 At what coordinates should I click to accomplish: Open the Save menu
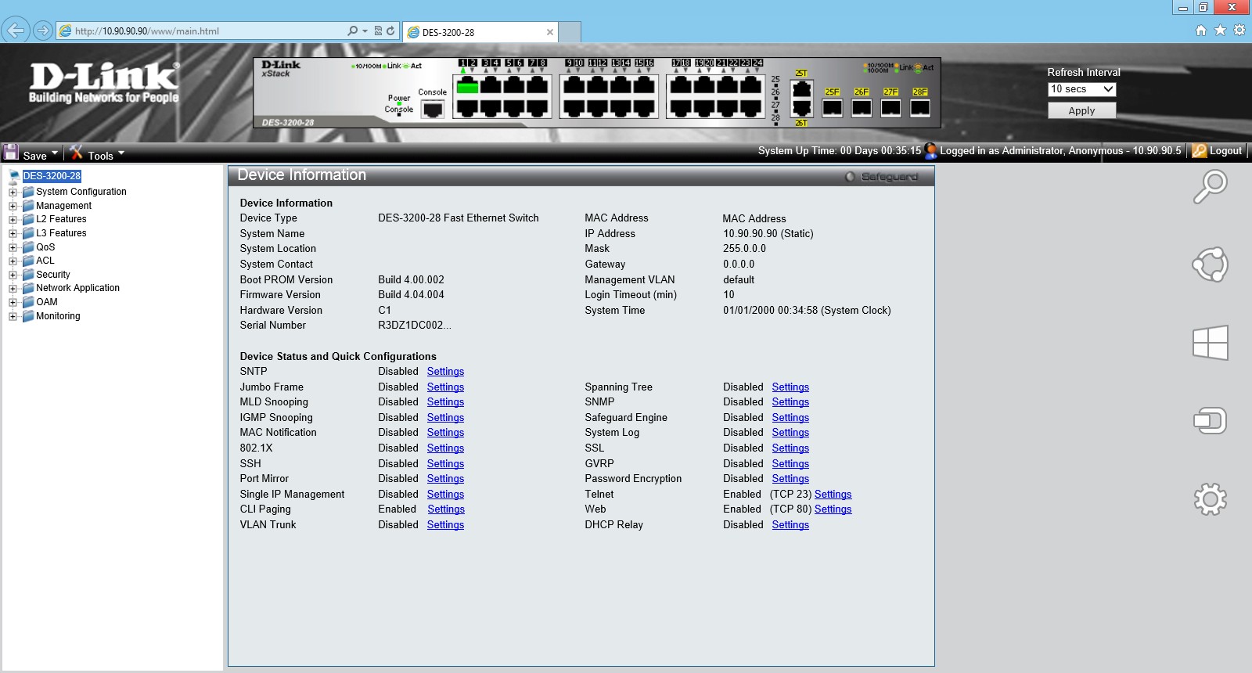click(x=41, y=155)
